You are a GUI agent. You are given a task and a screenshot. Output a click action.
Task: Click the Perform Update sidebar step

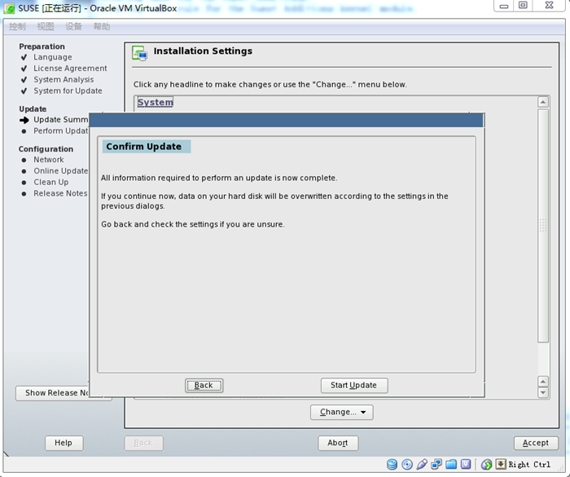(61, 130)
